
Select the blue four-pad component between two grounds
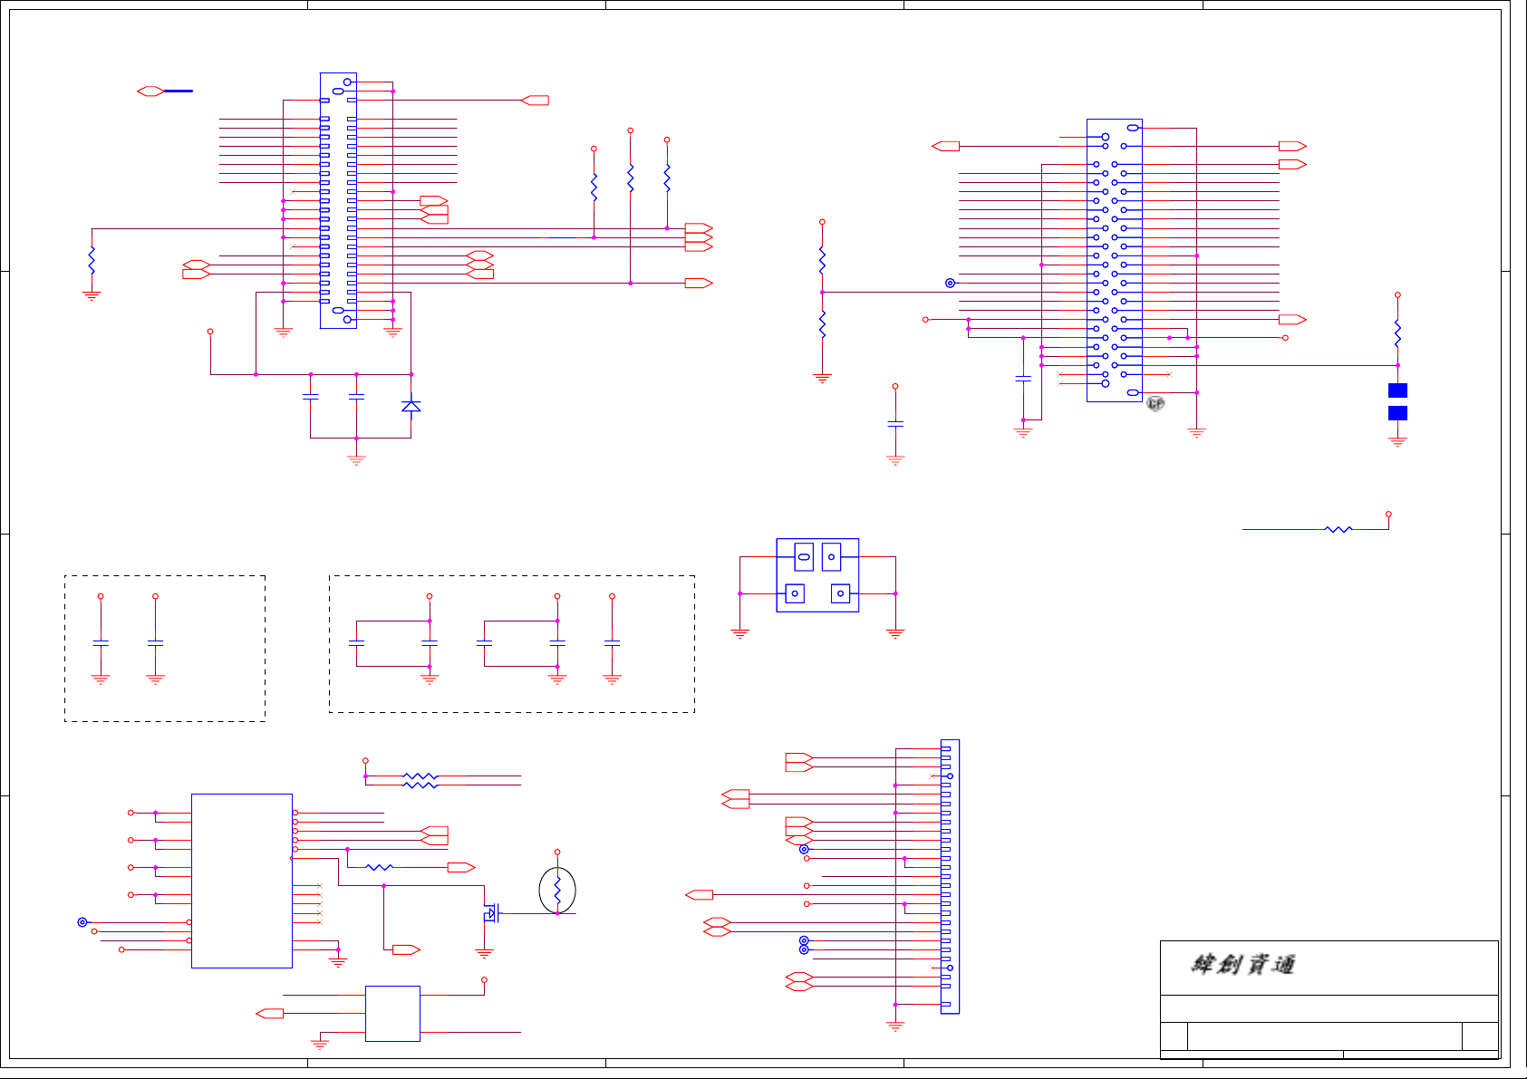click(x=817, y=575)
